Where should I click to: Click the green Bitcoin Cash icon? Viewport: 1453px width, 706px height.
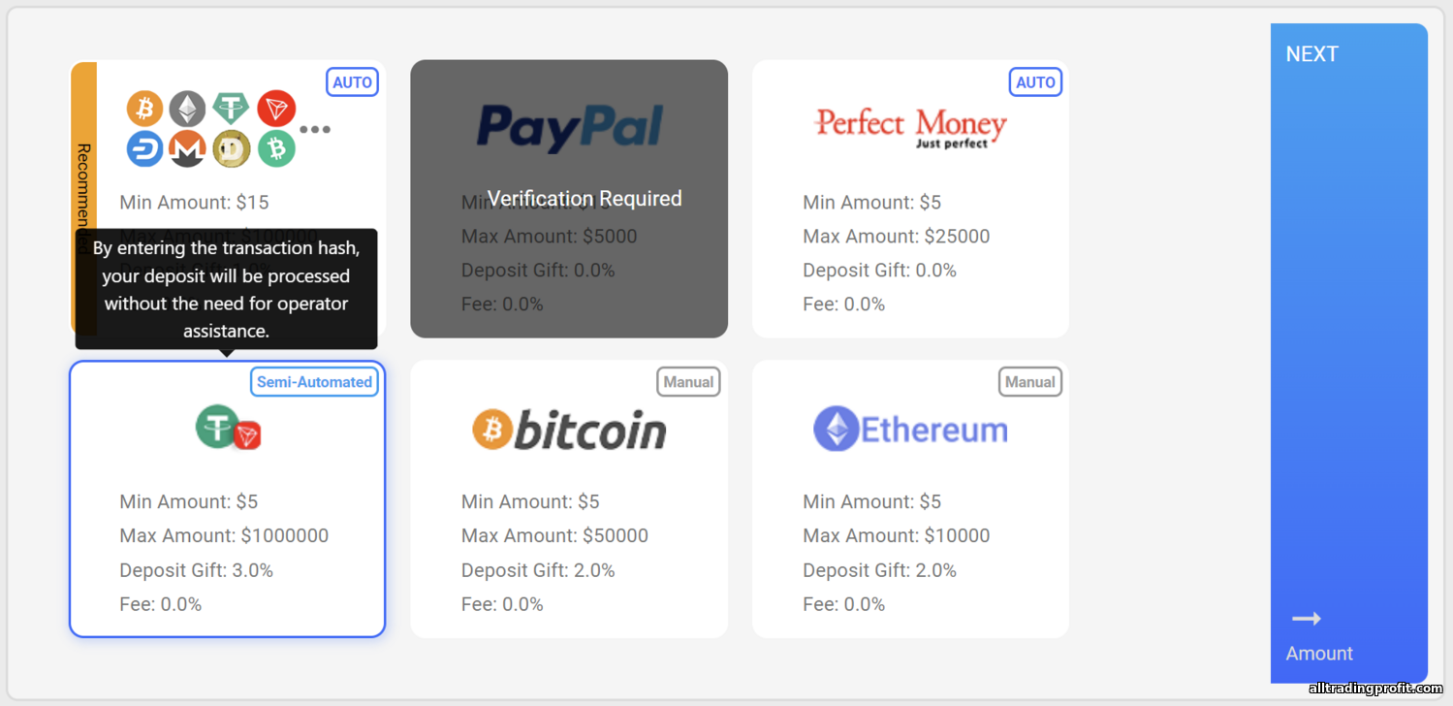click(276, 148)
